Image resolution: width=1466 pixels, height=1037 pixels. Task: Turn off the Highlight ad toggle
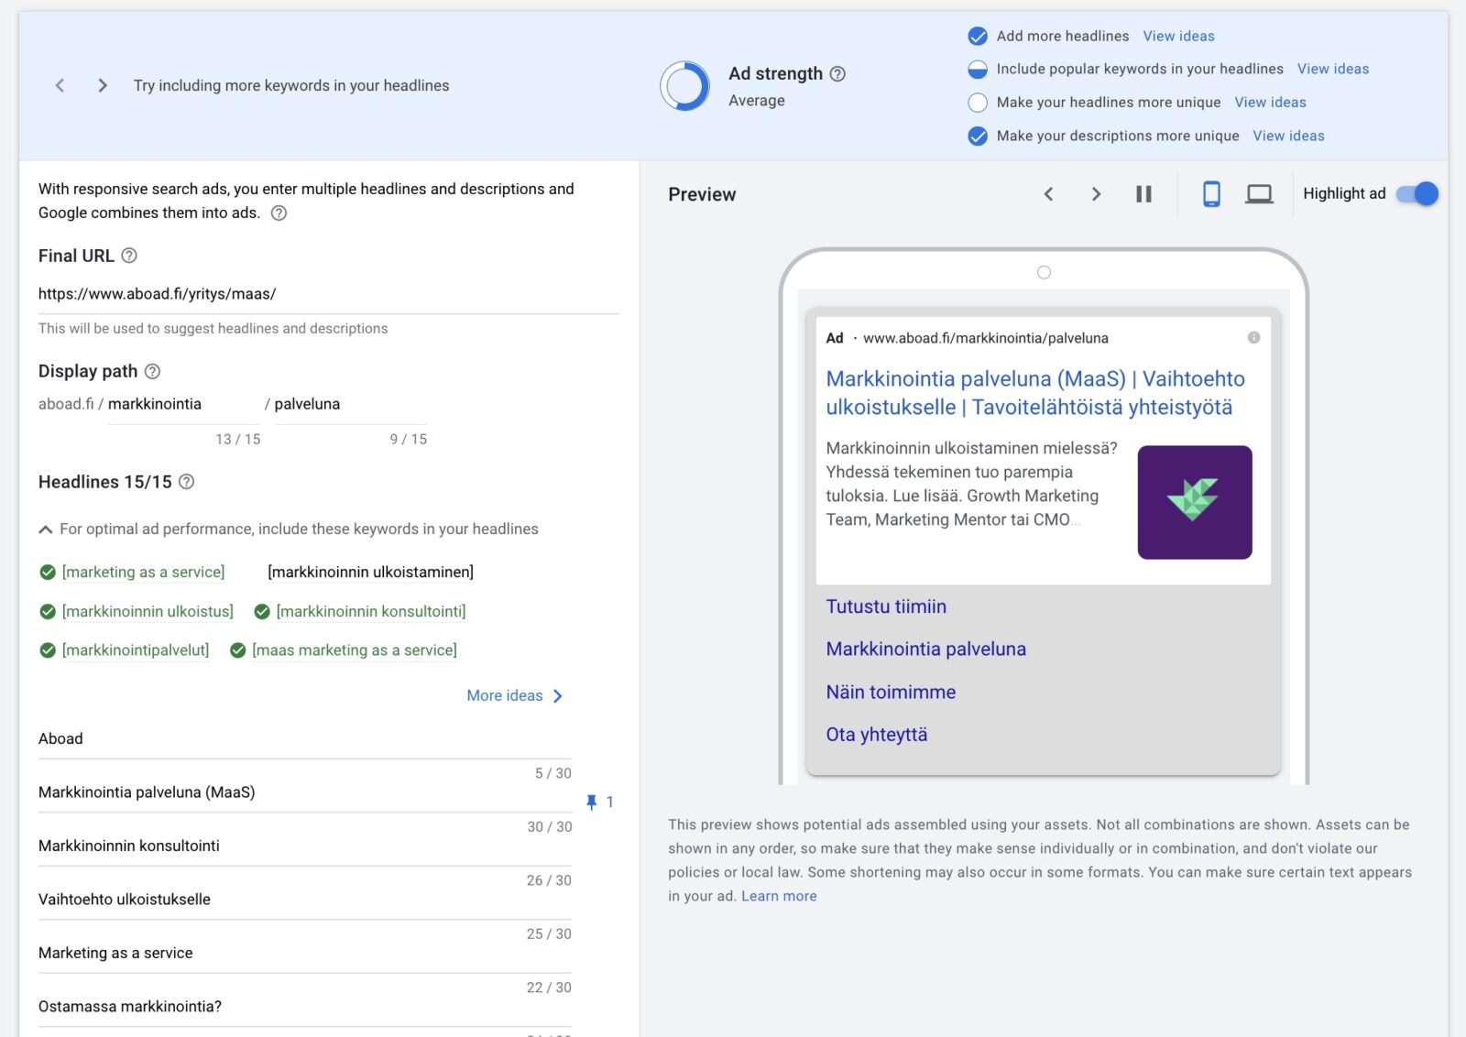coord(1417,194)
